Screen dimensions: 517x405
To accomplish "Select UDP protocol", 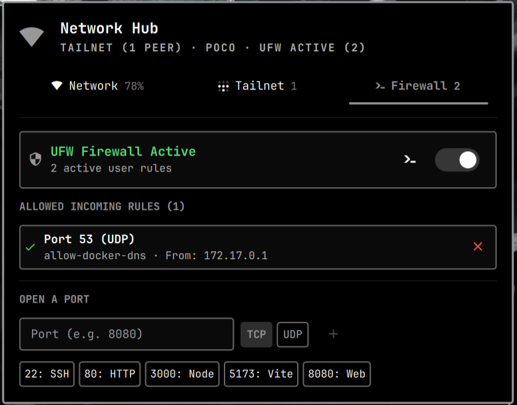I will (x=292, y=334).
